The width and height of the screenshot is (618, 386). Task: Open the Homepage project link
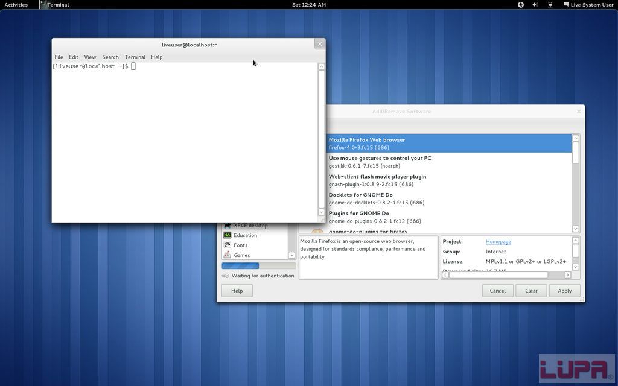click(x=498, y=241)
